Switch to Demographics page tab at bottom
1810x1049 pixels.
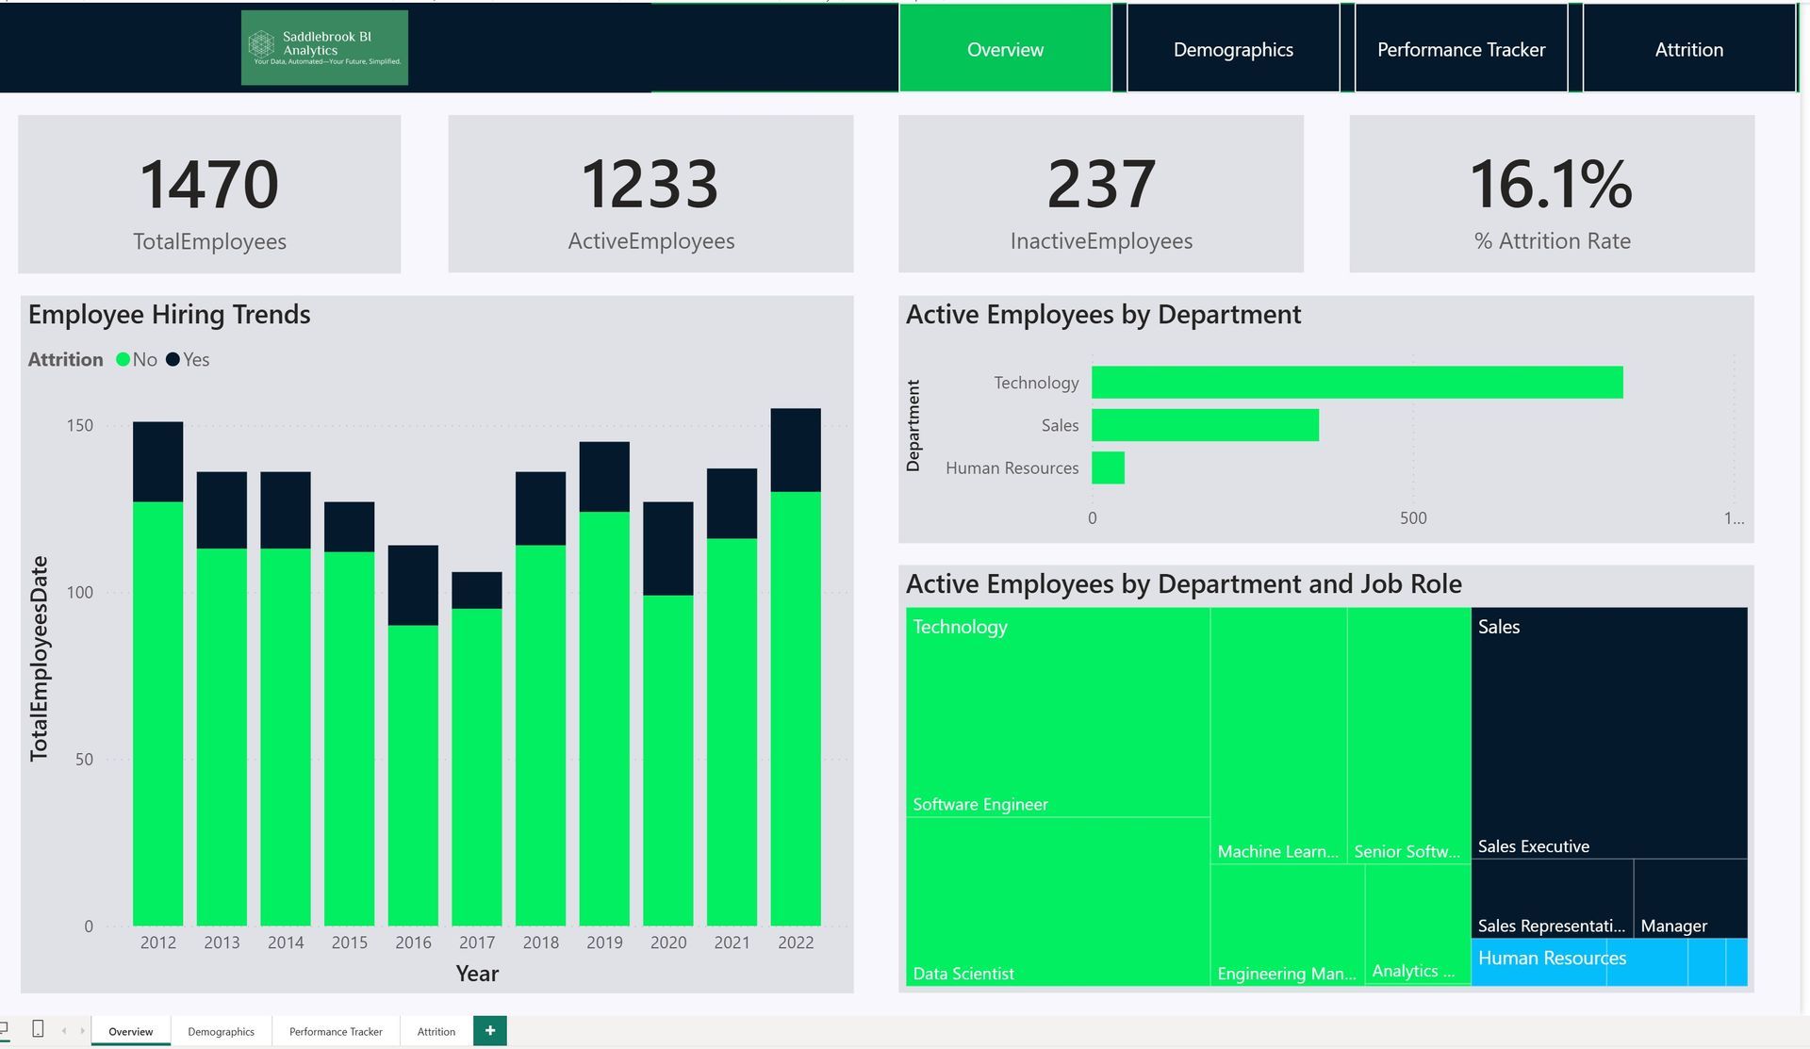(221, 1031)
